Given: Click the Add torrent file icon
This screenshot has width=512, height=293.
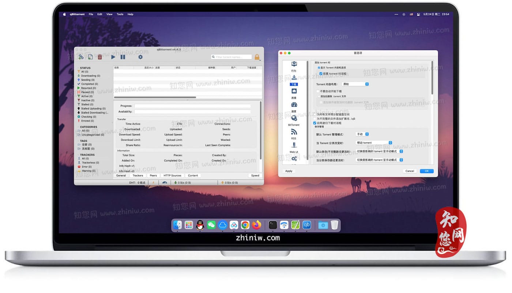Looking at the screenshot, I should 90,57.
